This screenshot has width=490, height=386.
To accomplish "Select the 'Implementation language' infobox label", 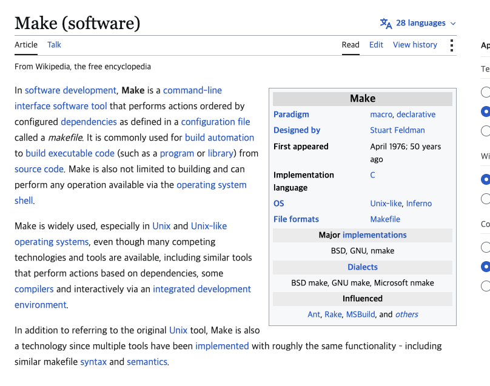I will [303, 181].
